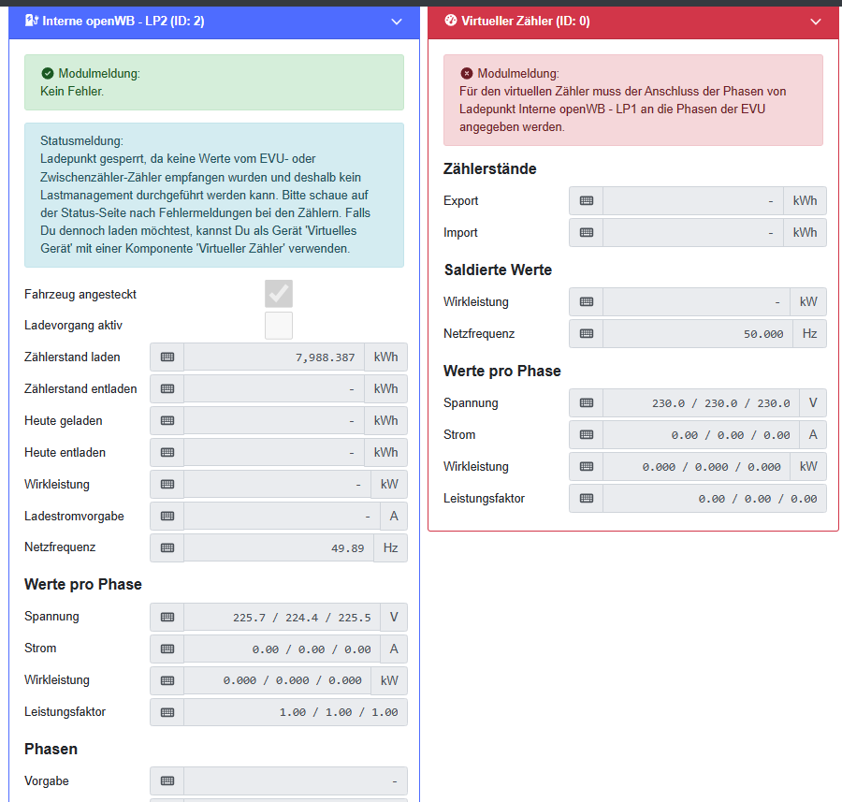Screen dimensions: 842x802
Task: Click the Ladevorgang aktiv label
Action: pyautogui.click(x=73, y=325)
